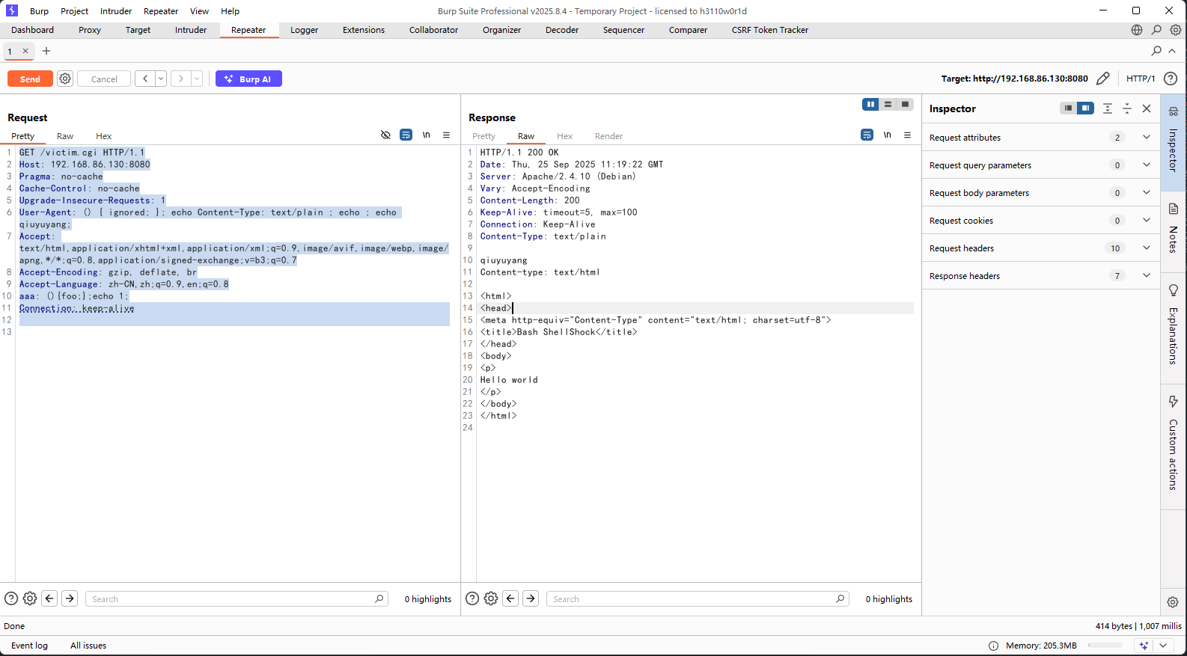Go to next Request search match
Screen dimensions: 1187x656
pos(70,598)
